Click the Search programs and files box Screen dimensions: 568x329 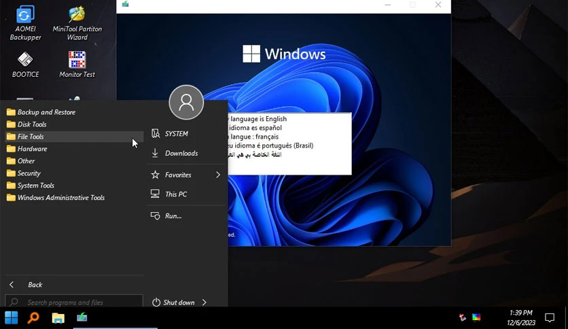click(74, 301)
